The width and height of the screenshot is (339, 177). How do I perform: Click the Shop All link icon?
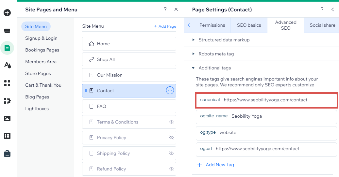click(92, 59)
